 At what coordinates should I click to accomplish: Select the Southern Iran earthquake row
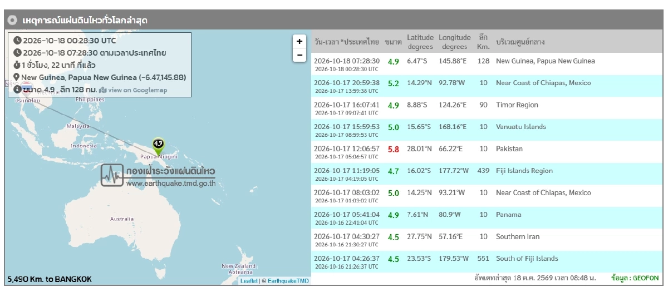click(x=487, y=240)
